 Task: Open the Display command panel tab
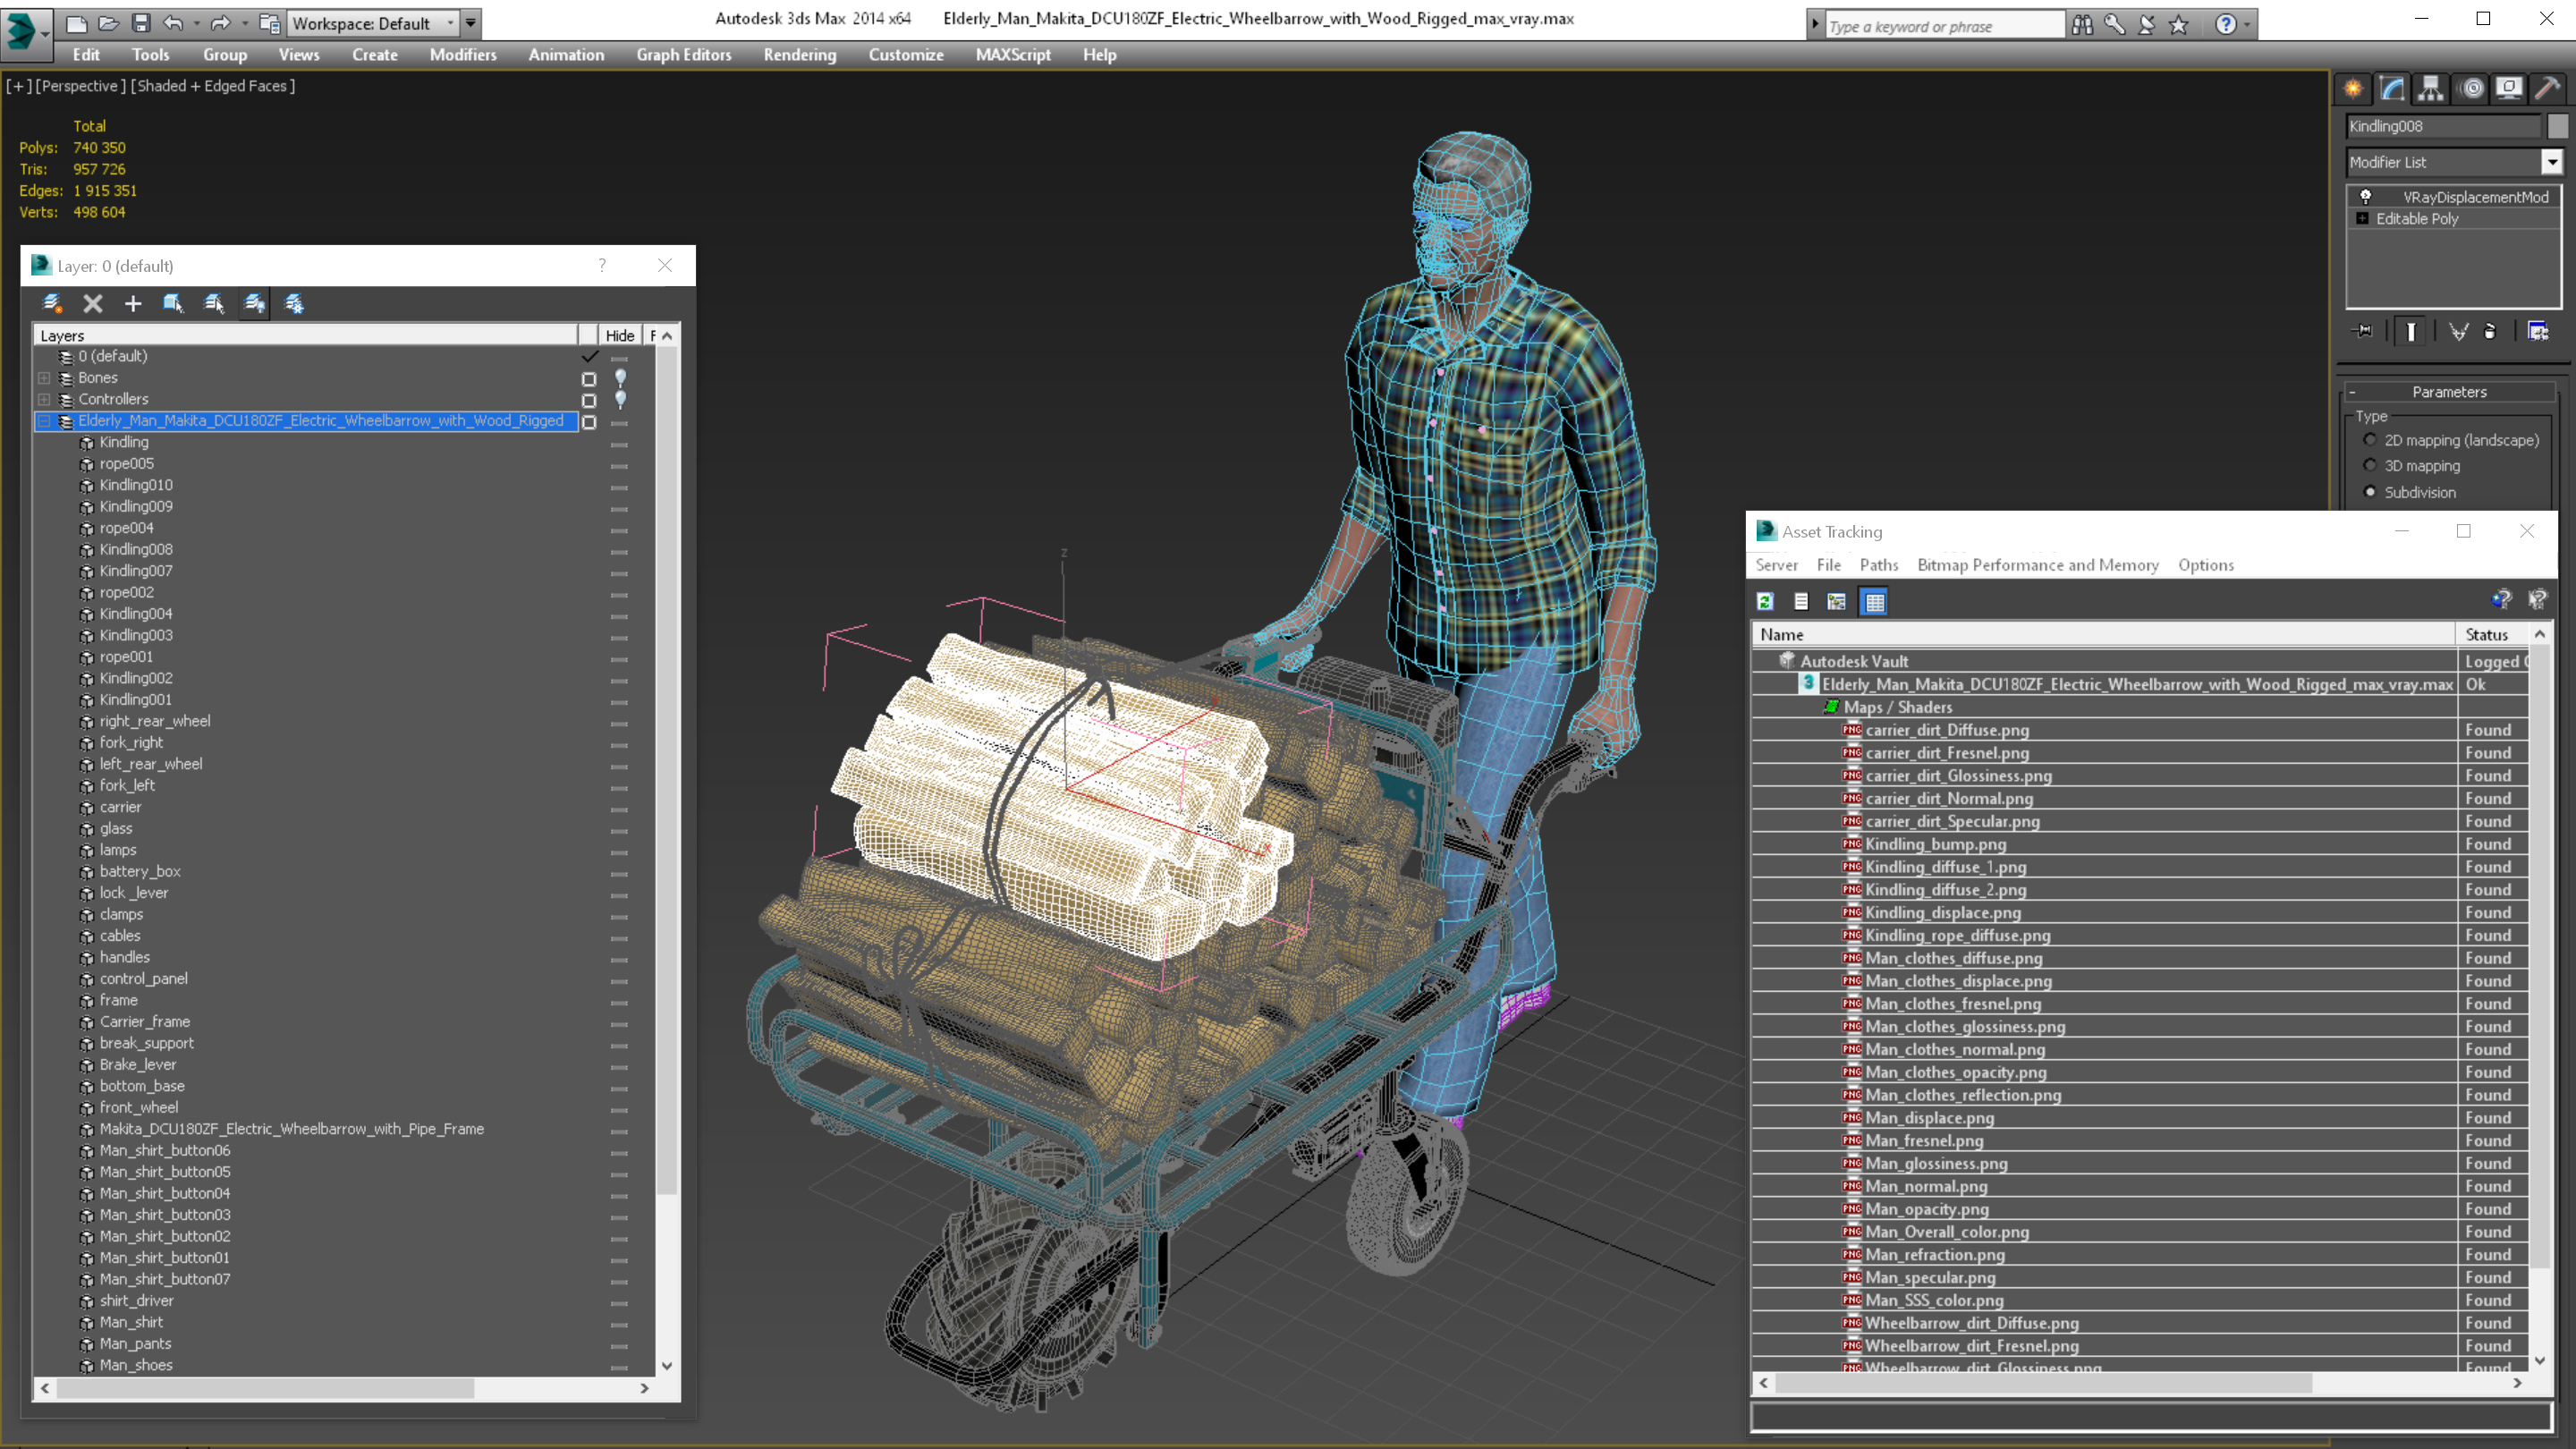(x=2509, y=89)
